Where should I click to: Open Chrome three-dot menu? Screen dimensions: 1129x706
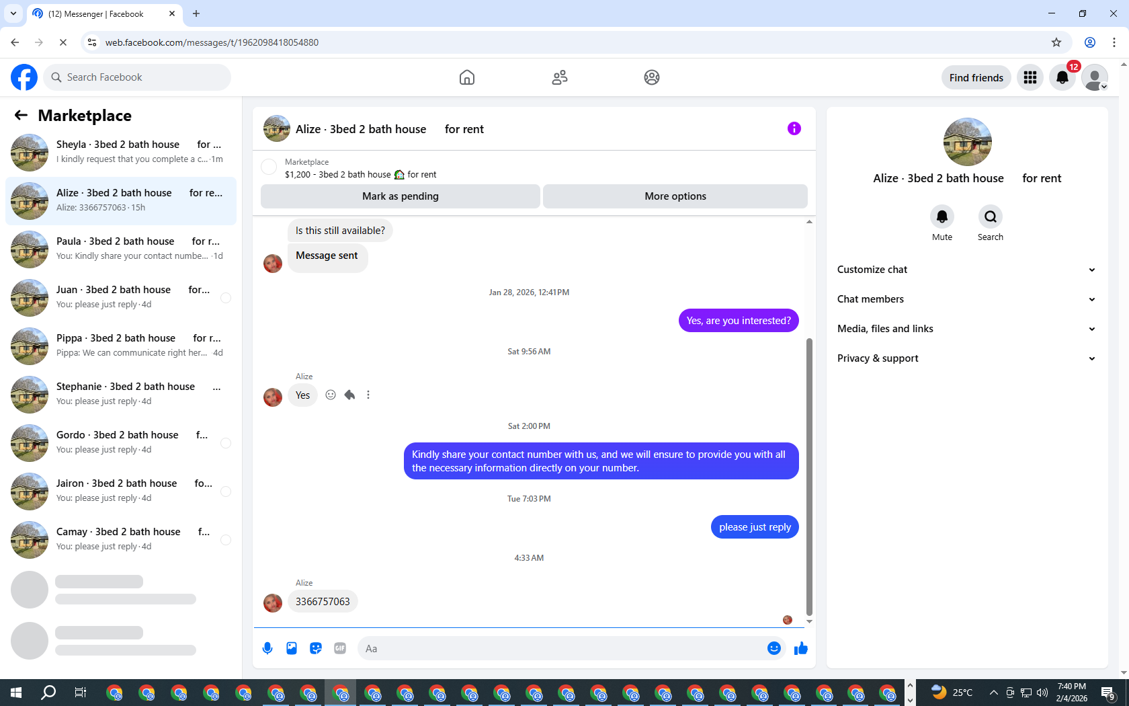point(1114,42)
